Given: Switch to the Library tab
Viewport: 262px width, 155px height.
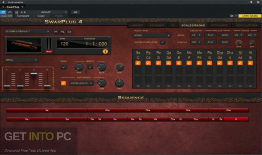Looking at the screenshot, I should [136, 25].
